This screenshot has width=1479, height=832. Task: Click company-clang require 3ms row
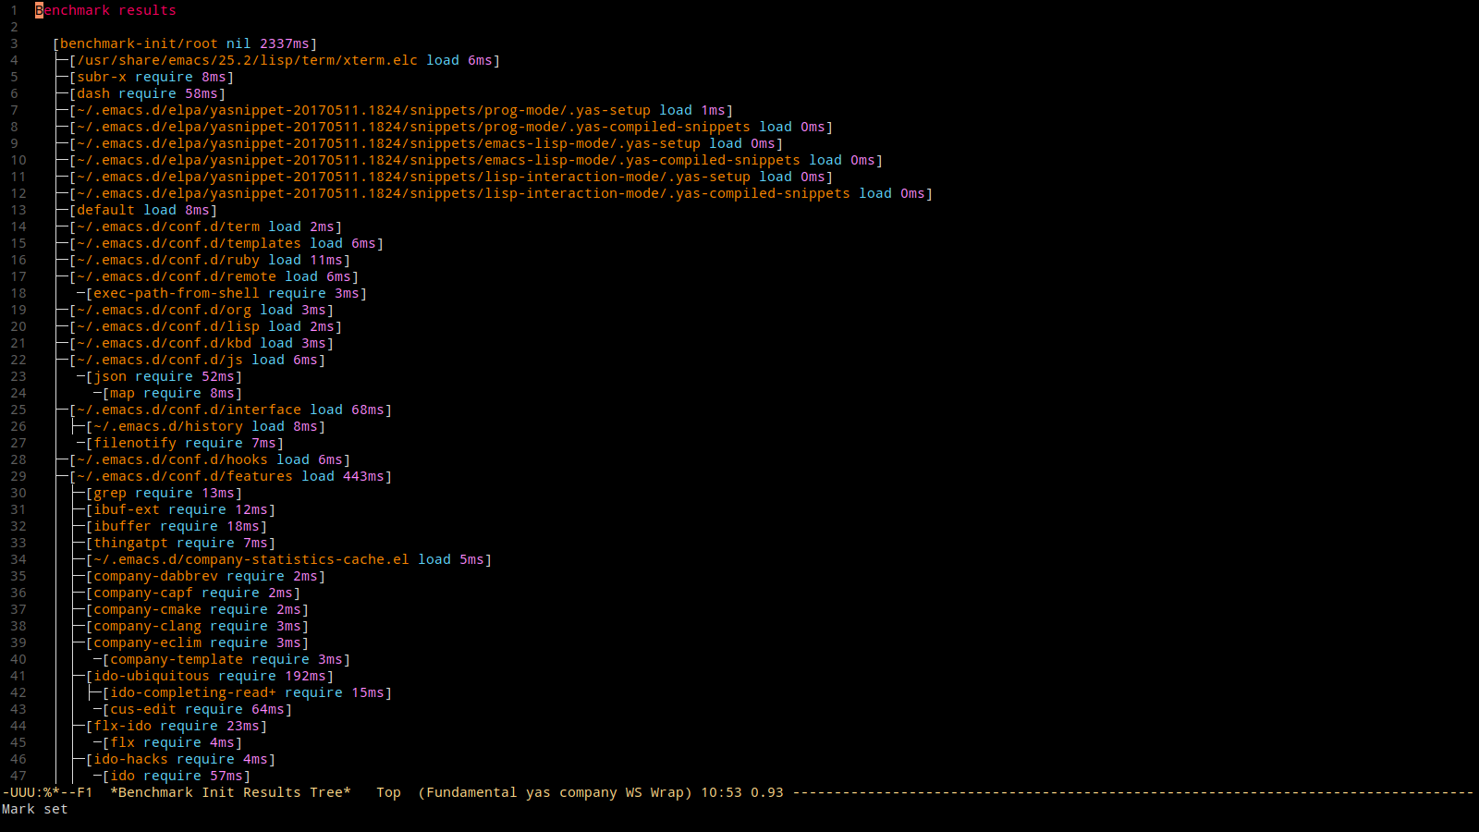[x=197, y=626]
